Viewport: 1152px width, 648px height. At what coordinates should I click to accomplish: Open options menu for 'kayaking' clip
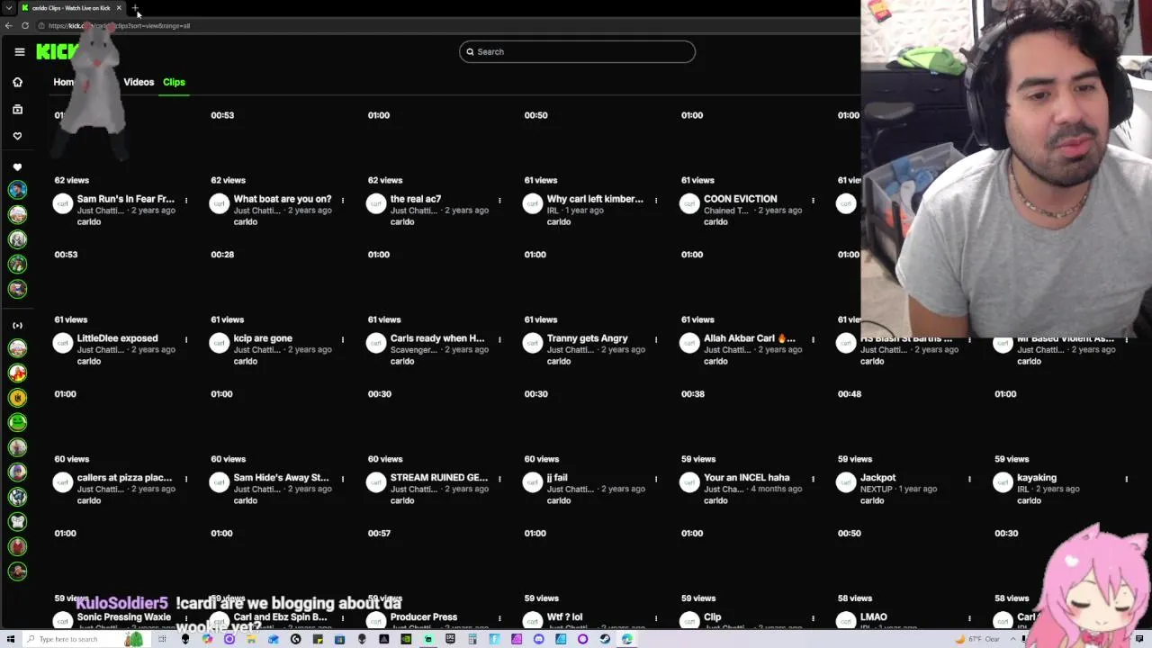(1126, 479)
